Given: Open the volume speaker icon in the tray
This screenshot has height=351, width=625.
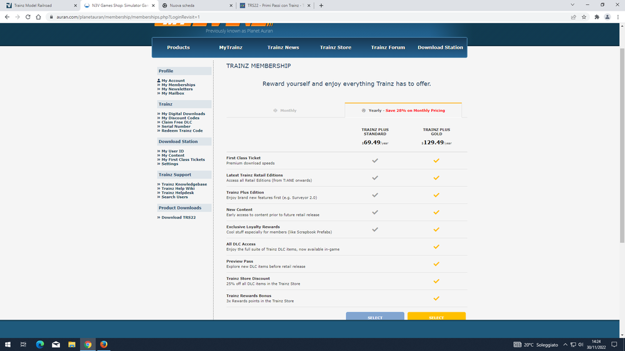Looking at the screenshot, I should click(581, 345).
